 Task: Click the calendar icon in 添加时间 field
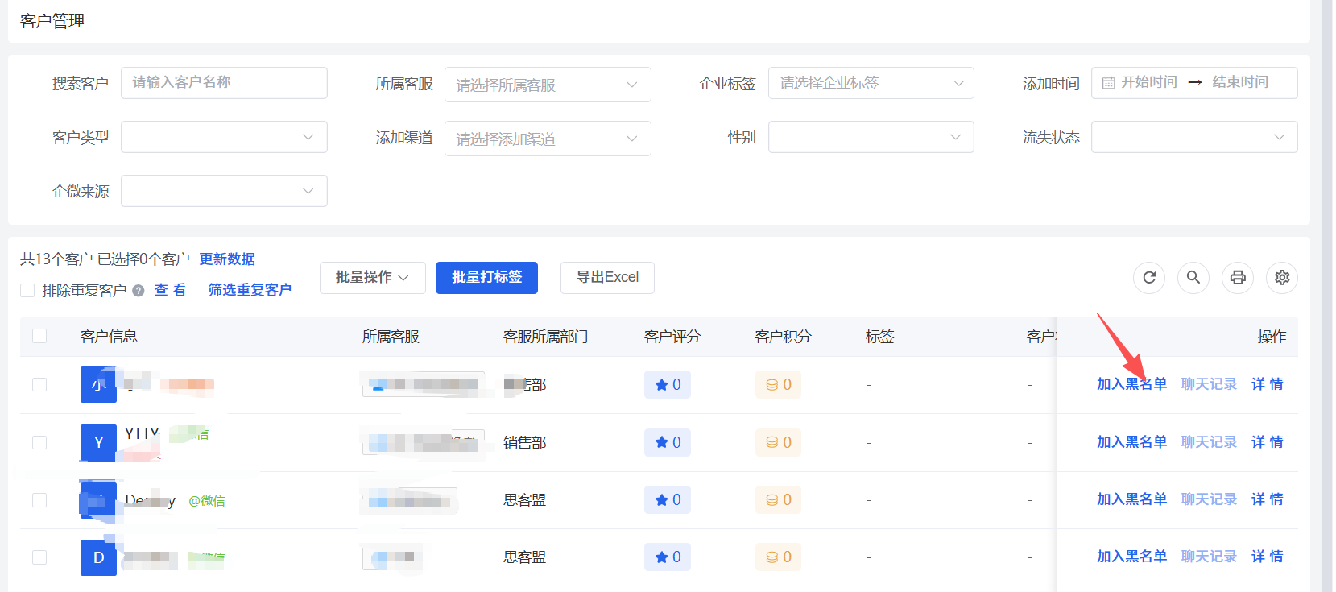pyautogui.click(x=1109, y=83)
